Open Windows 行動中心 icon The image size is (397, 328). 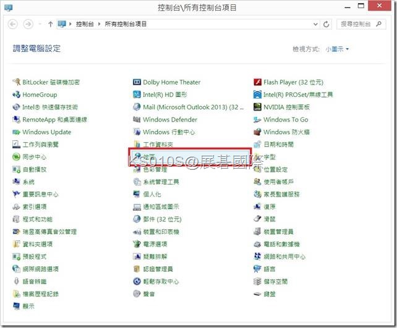[137, 132]
